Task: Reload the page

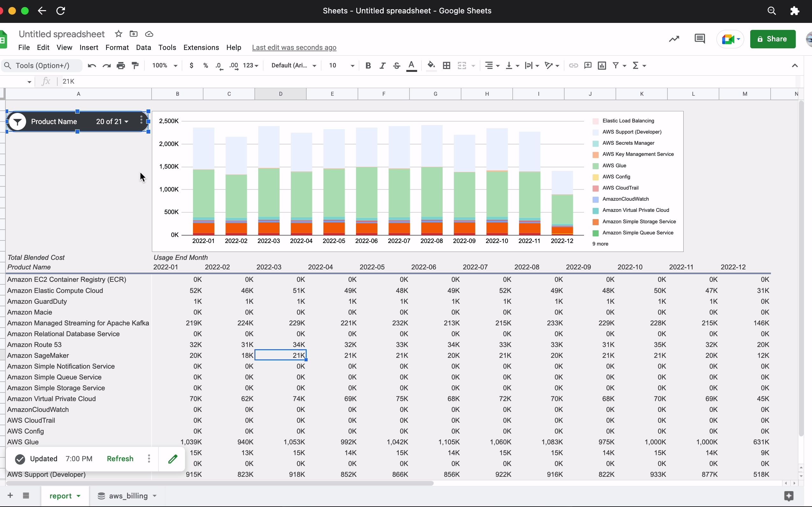Action: pyautogui.click(x=61, y=11)
